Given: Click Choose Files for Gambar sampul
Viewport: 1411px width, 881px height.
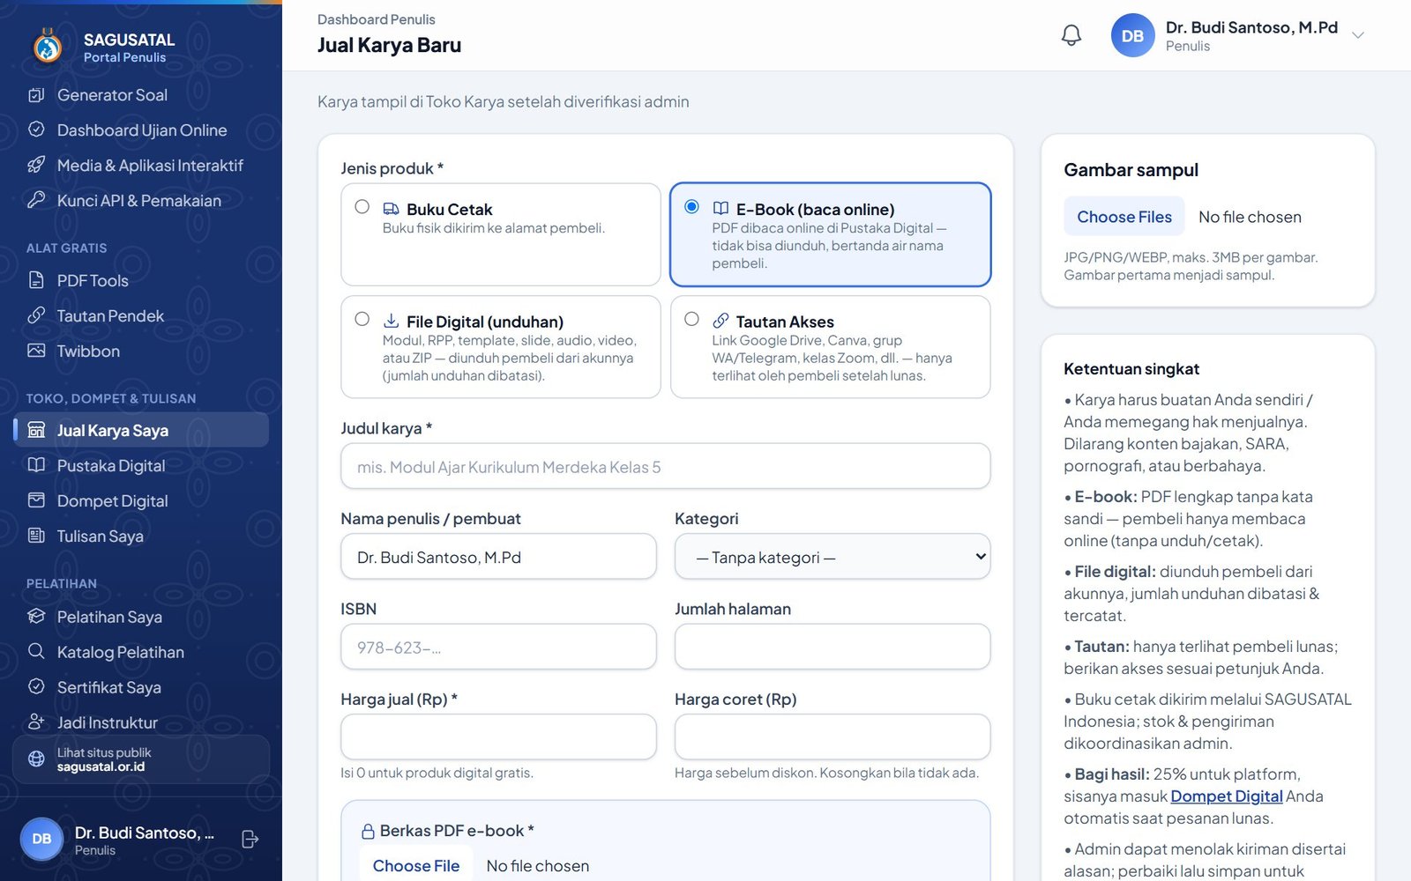Looking at the screenshot, I should [x=1124, y=217].
